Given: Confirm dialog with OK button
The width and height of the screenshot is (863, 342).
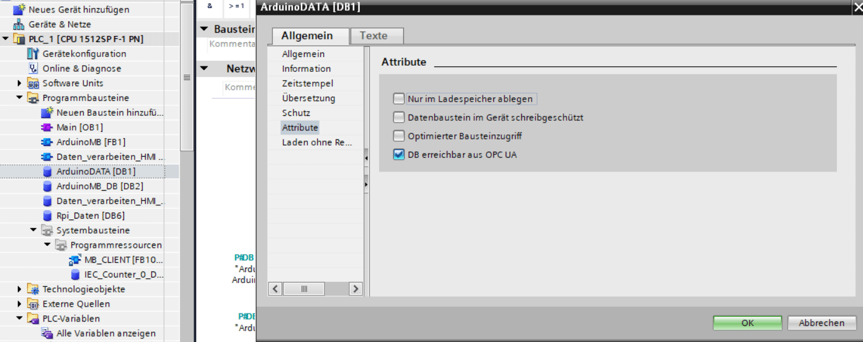Looking at the screenshot, I should (x=747, y=323).
